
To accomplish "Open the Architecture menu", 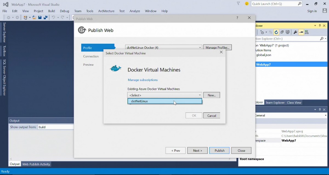I will (x=106, y=11).
